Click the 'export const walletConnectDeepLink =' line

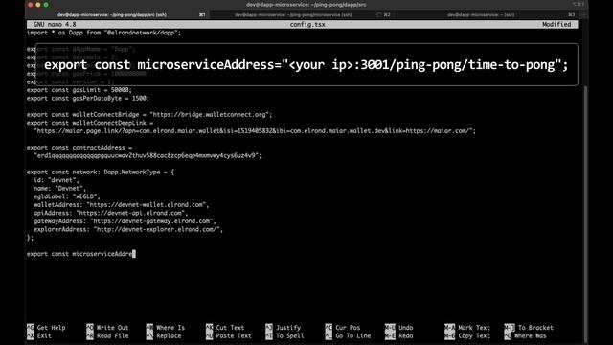[x=90, y=123]
